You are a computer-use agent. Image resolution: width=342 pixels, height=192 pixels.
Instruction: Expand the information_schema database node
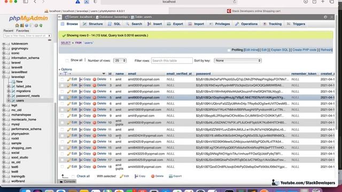coord(4,58)
